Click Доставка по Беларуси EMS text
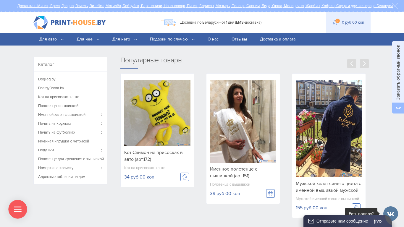404x227 pixels. [x=221, y=22]
